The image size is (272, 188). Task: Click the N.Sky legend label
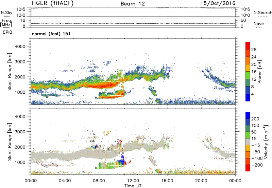click(x=6, y=13)
